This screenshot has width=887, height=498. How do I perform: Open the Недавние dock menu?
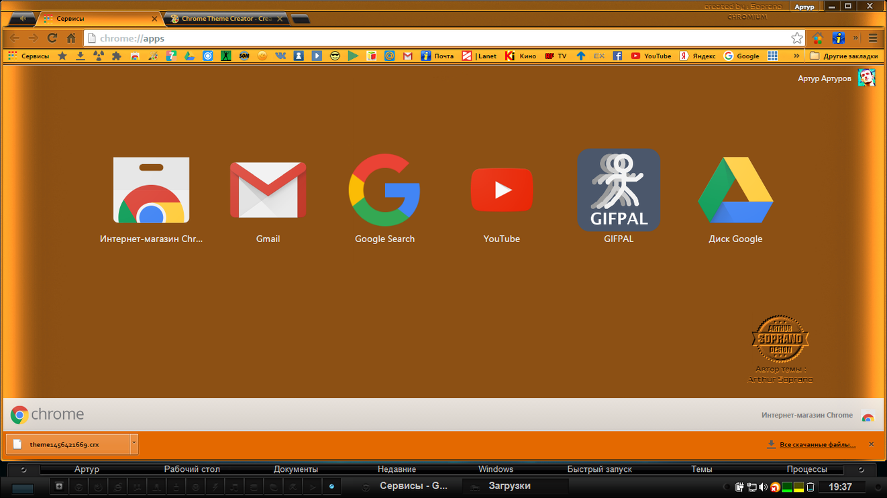(x=397, y=469)
